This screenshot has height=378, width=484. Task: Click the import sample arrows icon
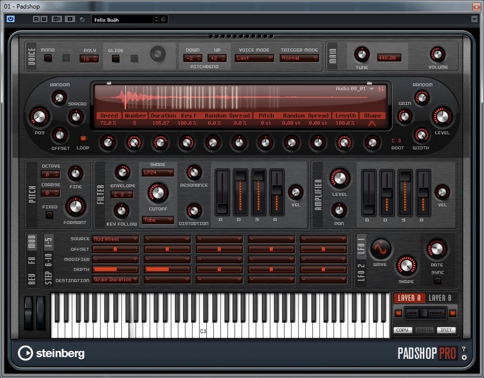[x=381, y=89]
